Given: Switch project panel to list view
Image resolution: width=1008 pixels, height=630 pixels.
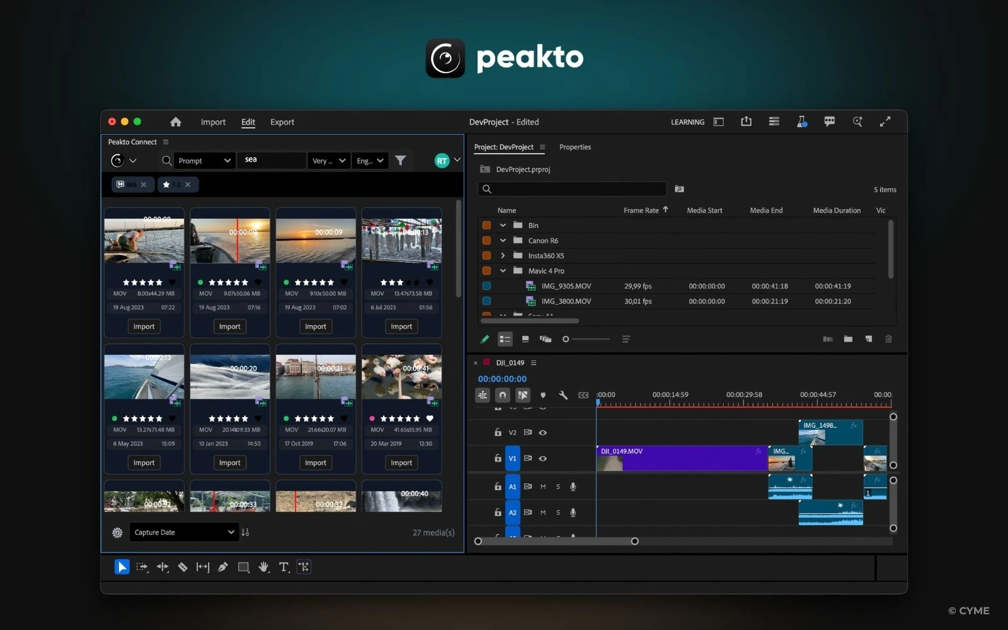Looking at the screenshot, I should [505, 339].
